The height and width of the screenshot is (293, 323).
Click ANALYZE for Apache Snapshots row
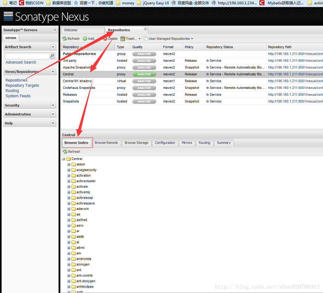tap(144, 67)
